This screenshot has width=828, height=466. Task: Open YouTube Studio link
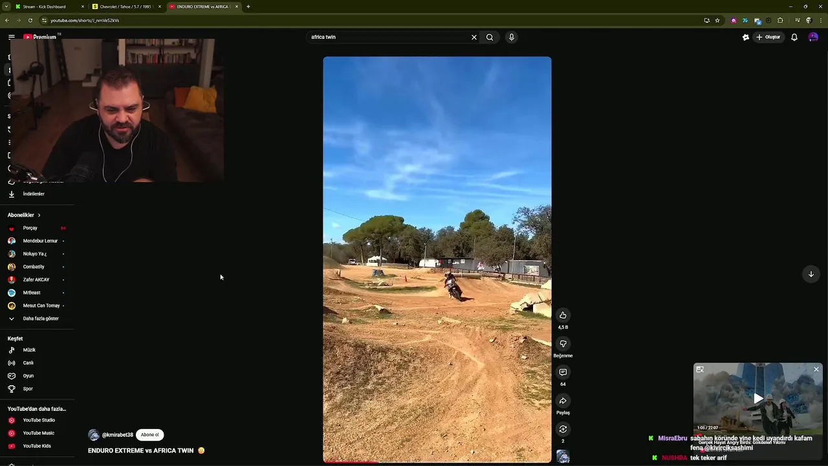(x=38, y=420)
